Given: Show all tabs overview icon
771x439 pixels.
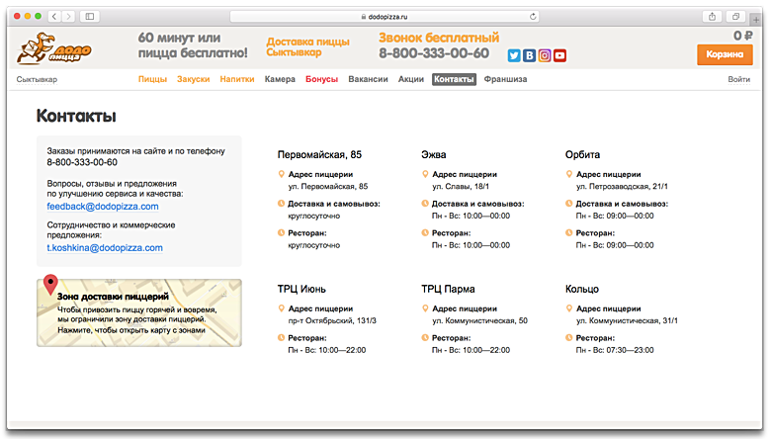Looking at the screenshot, I should pyautogui.click(x=735, y=16).
